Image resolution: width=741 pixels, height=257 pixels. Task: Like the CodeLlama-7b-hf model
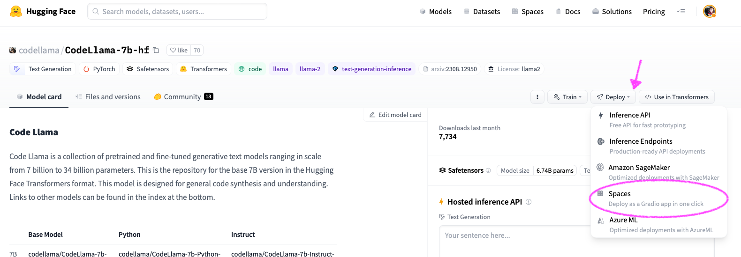point(179,50)
